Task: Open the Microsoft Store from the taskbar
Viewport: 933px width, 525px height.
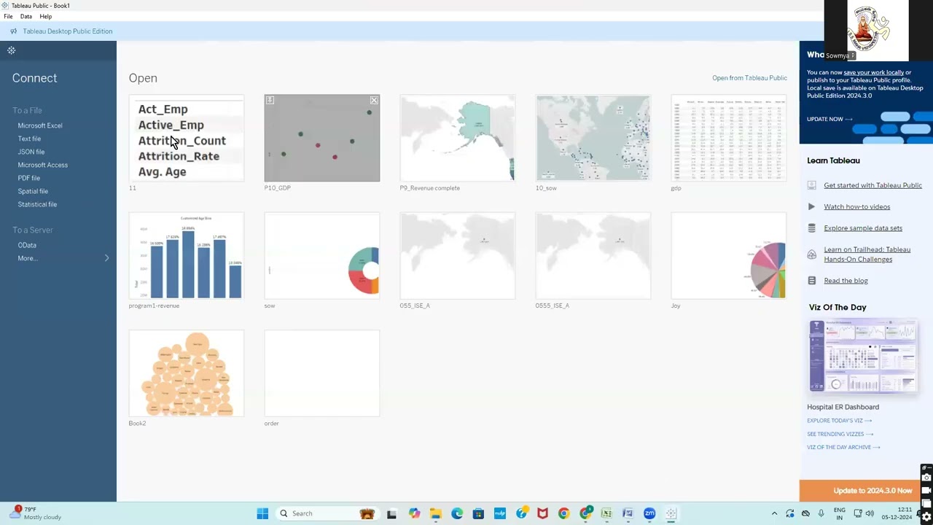Action: tap(478, 513)
